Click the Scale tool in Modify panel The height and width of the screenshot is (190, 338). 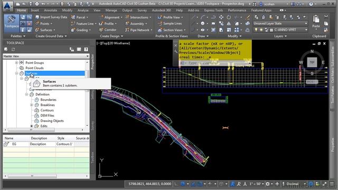point(229,30)
